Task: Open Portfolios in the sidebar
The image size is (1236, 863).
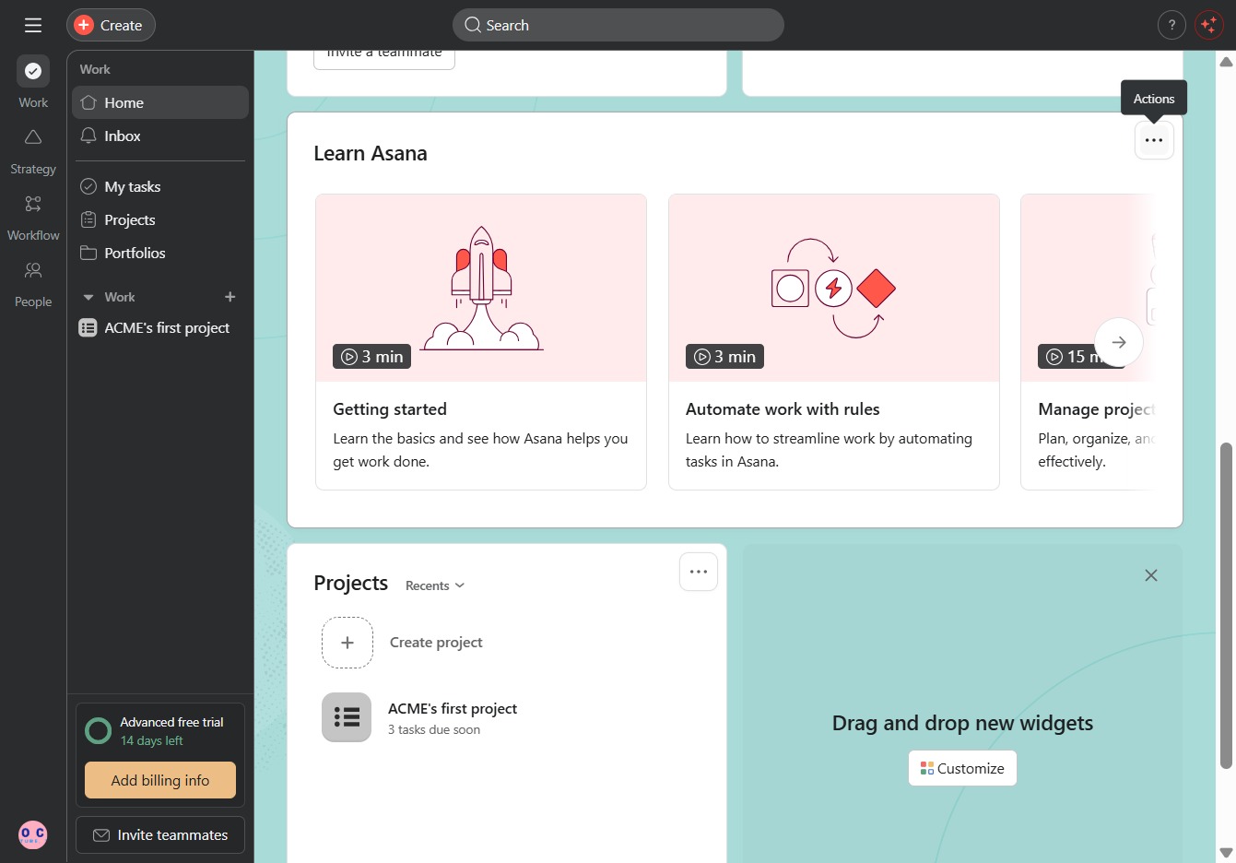Action: tap(160, 253)
